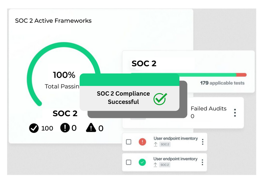Viewport: 264px width, 179px height.
Task: Open three-dot menu beside Failed Audits
Action: point(235,112)
